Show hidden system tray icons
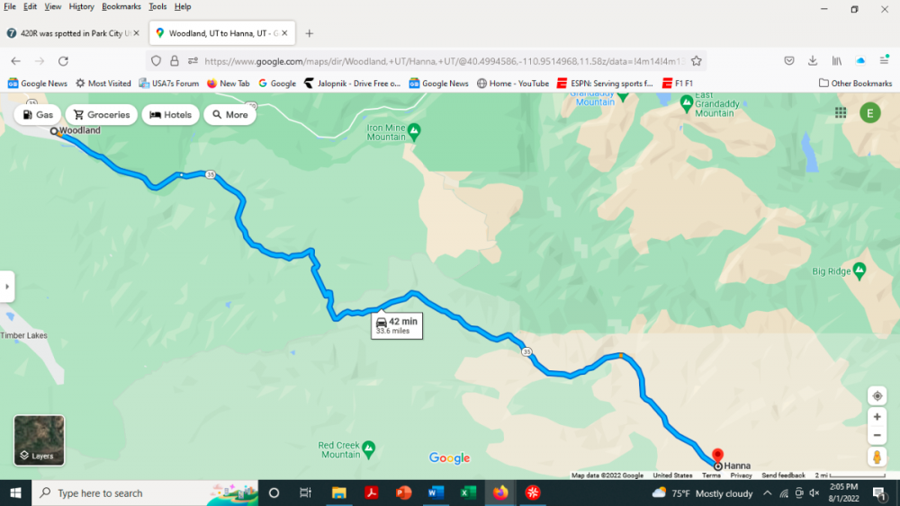Viewport: 900px width, 506px height. 768,493
